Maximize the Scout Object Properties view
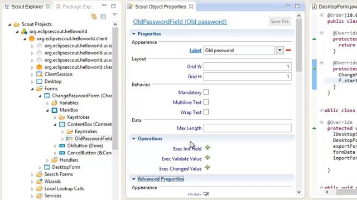Image resolution: width=357 pixels, height=200 pixels. 297,6
